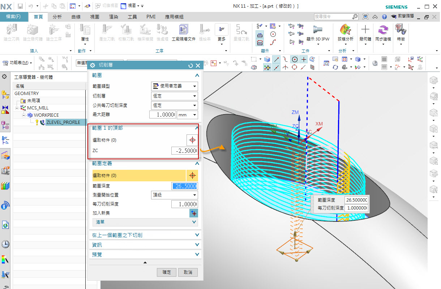This screenshot has width=441, height=289.
Task: Expand the 資訊 section
Action: 145,245
